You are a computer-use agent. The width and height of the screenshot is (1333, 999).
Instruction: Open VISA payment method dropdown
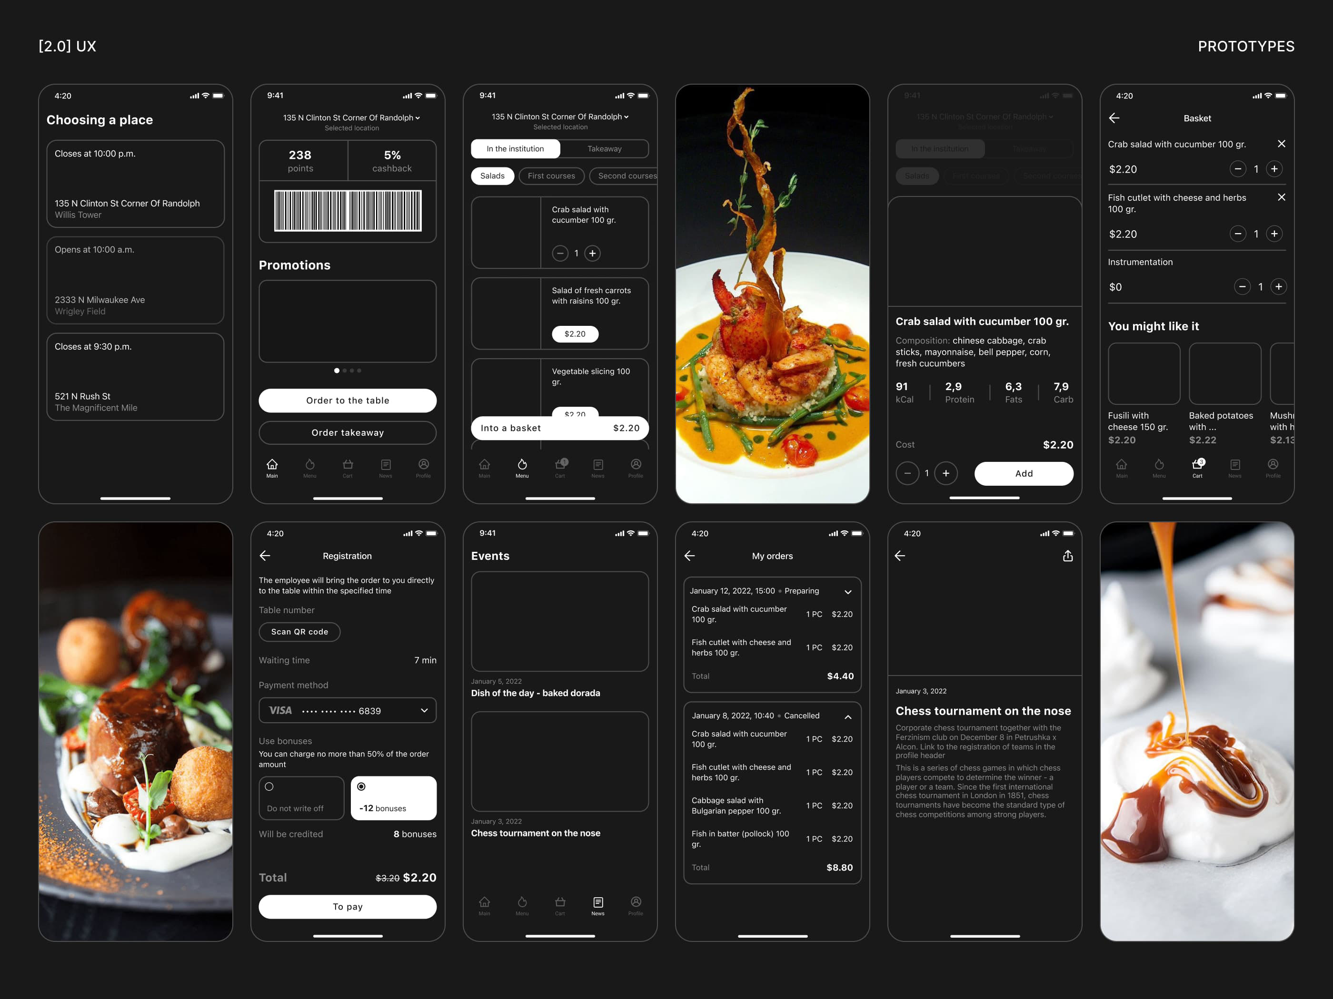pos(348,711)
